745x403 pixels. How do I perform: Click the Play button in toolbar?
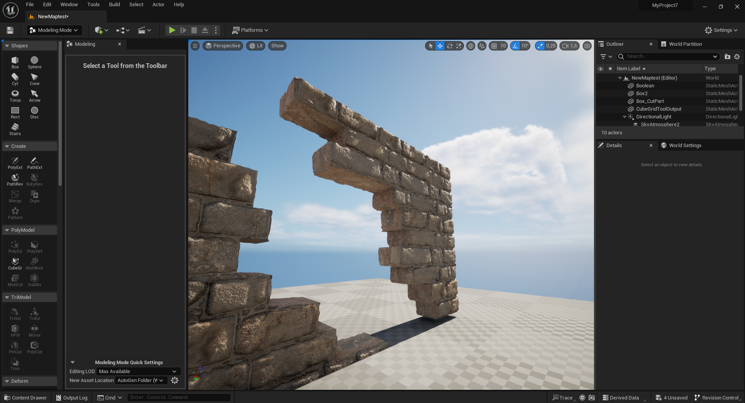172,30
